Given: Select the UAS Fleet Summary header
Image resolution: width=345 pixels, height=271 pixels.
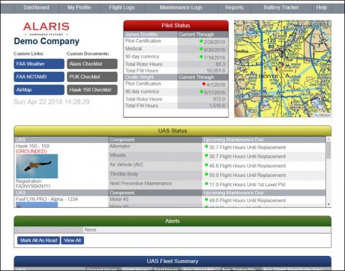Looking at the screenshot, I should [x=172, y=262].
